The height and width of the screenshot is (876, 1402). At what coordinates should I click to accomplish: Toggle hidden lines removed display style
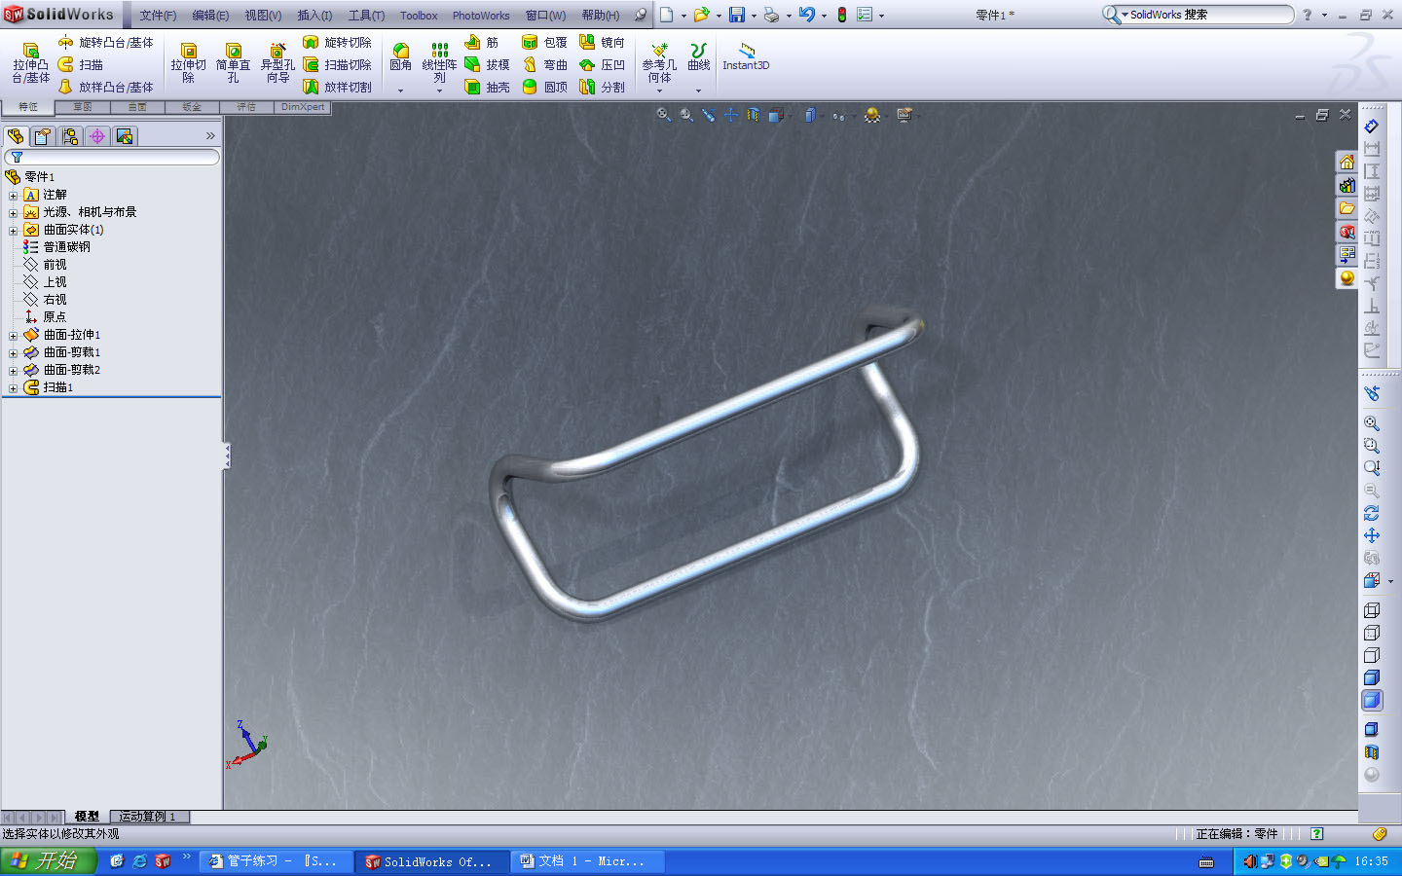click(x=1372, y=655)
